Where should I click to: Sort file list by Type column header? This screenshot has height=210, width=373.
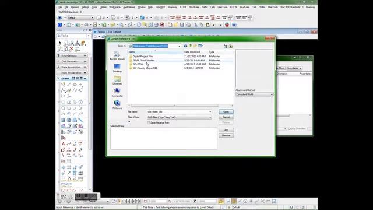tap(221, 52)
